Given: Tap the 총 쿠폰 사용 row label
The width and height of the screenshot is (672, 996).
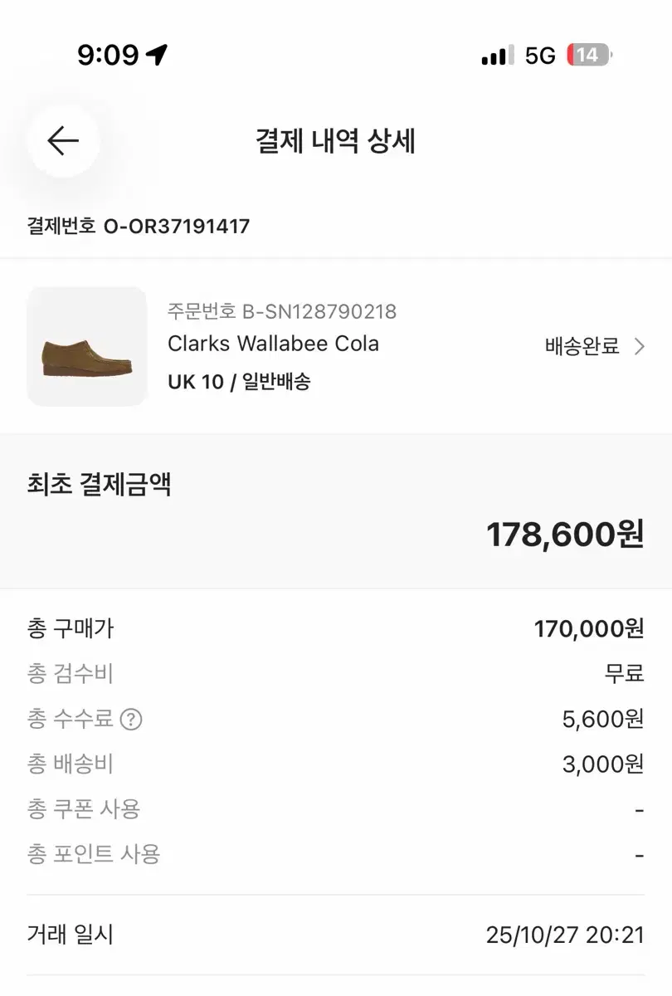Looking at the screenshot, I should pyautogui.click(x=84, y=808).
